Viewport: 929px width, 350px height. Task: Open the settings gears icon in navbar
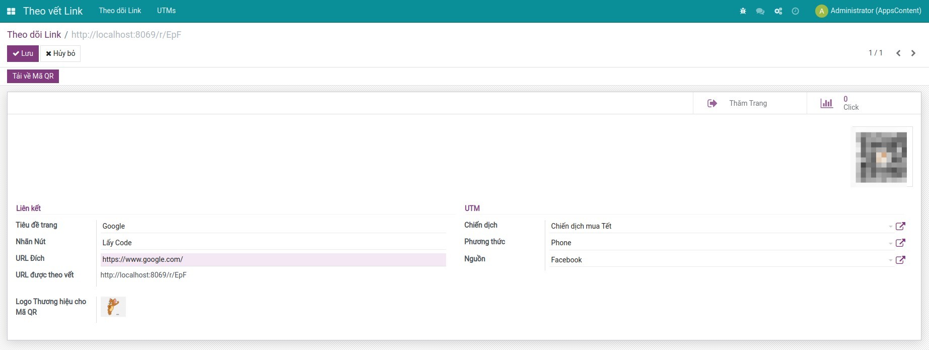778,11
